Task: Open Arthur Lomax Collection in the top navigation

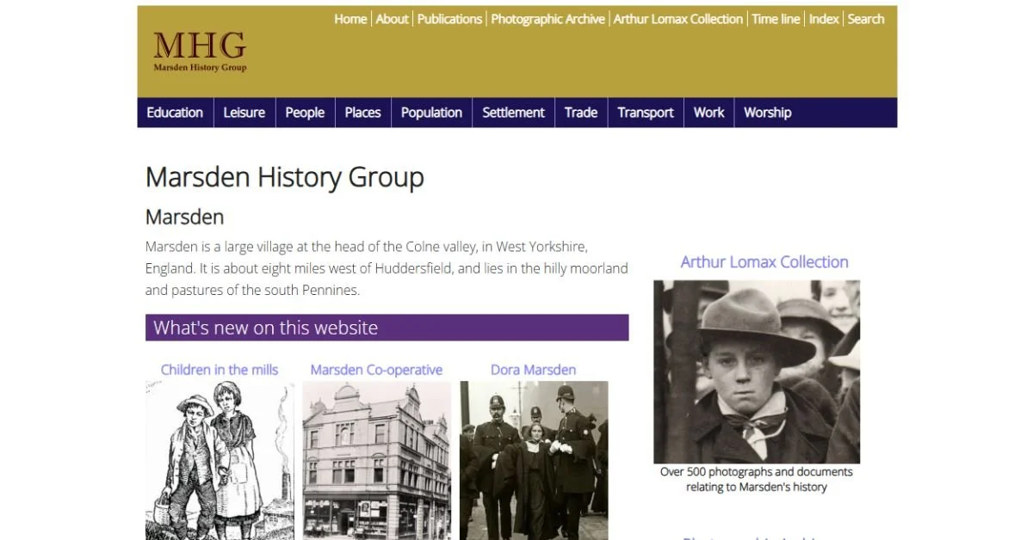Action: point(677,19)
